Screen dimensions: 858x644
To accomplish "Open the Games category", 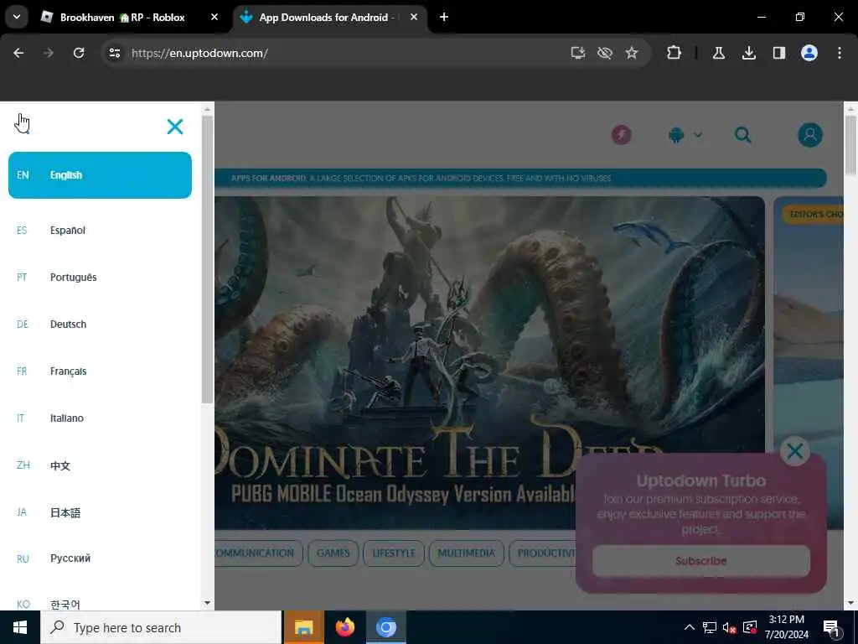I will pos(333,553).
